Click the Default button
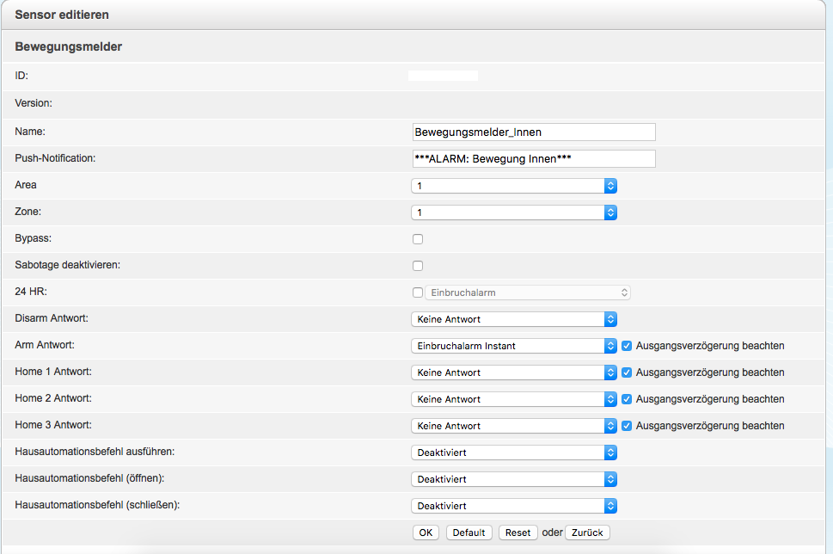This screenshot has width=833, height=554. point(469,532)
